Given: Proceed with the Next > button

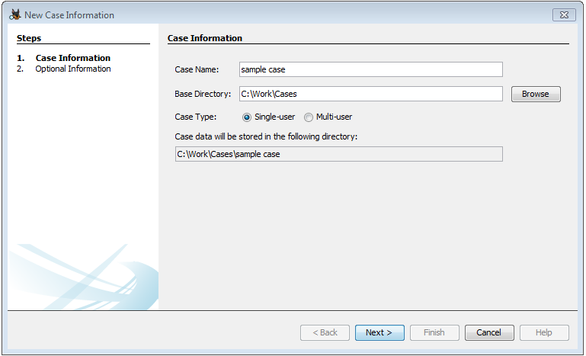Looking at the screenshot, I should [379, 332].
